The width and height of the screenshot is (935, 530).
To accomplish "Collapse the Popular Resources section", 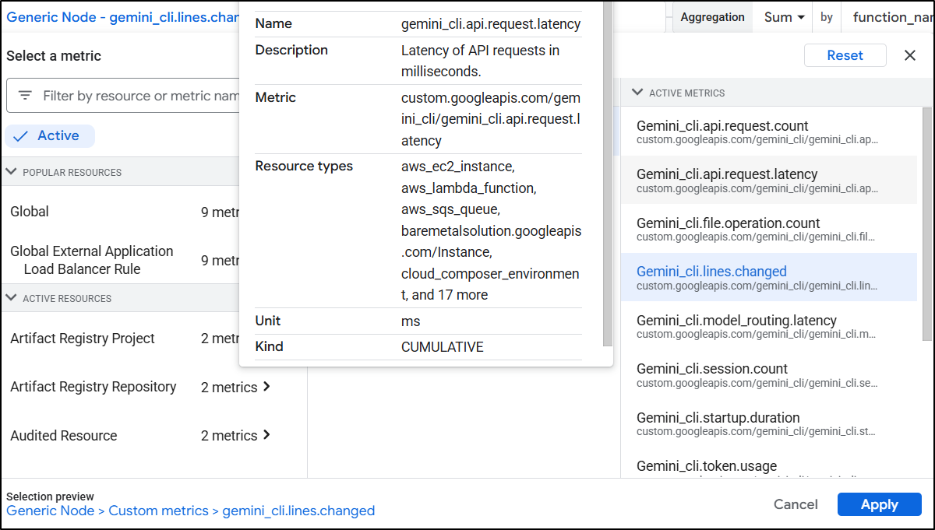I will point(11,172).
